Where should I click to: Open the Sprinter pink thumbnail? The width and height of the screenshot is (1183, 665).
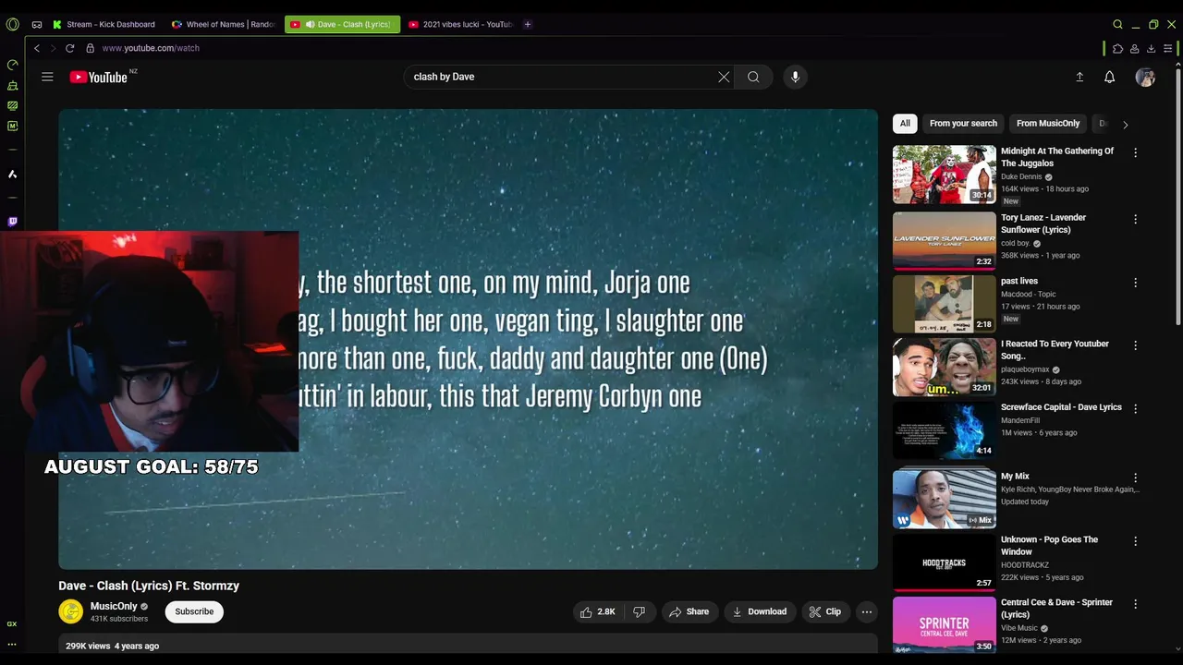944,625
